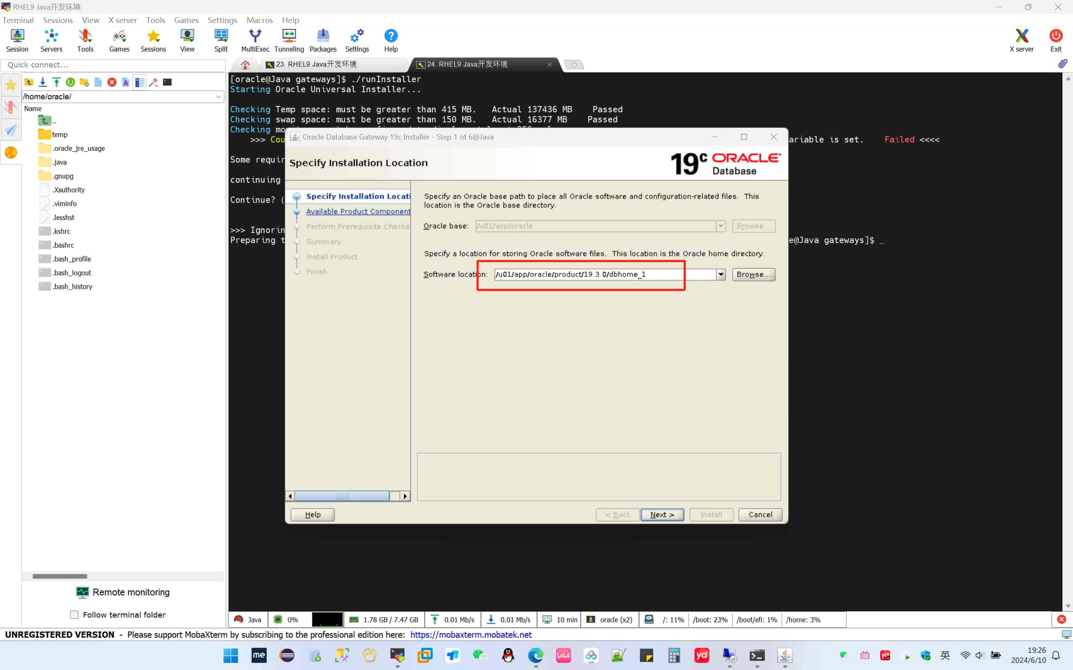Click the Exit power icon
The width and height of the screenshot is (1073, 670).
point(1056,40)
